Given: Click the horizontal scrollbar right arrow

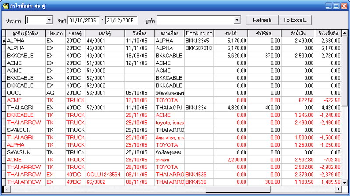Looking at the screenshot, I should click(x=339, y=189).
